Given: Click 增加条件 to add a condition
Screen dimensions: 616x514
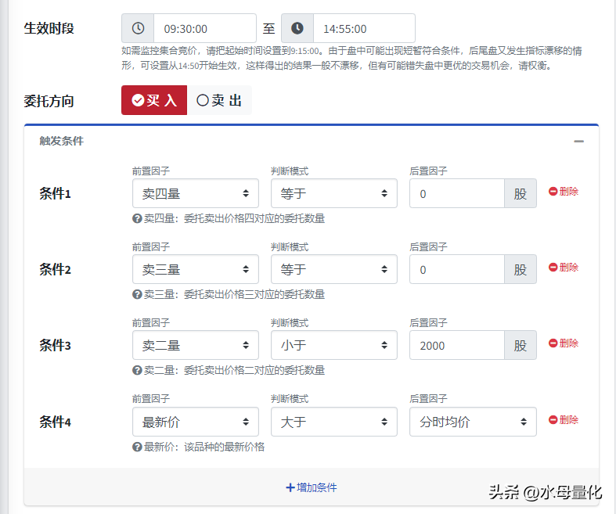Looking at the screenshot, I should (312, 487).
